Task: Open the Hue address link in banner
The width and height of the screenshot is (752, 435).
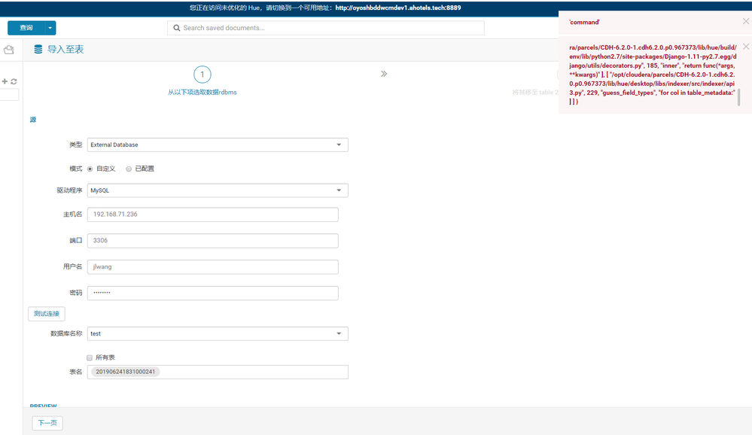Action: 398,8
